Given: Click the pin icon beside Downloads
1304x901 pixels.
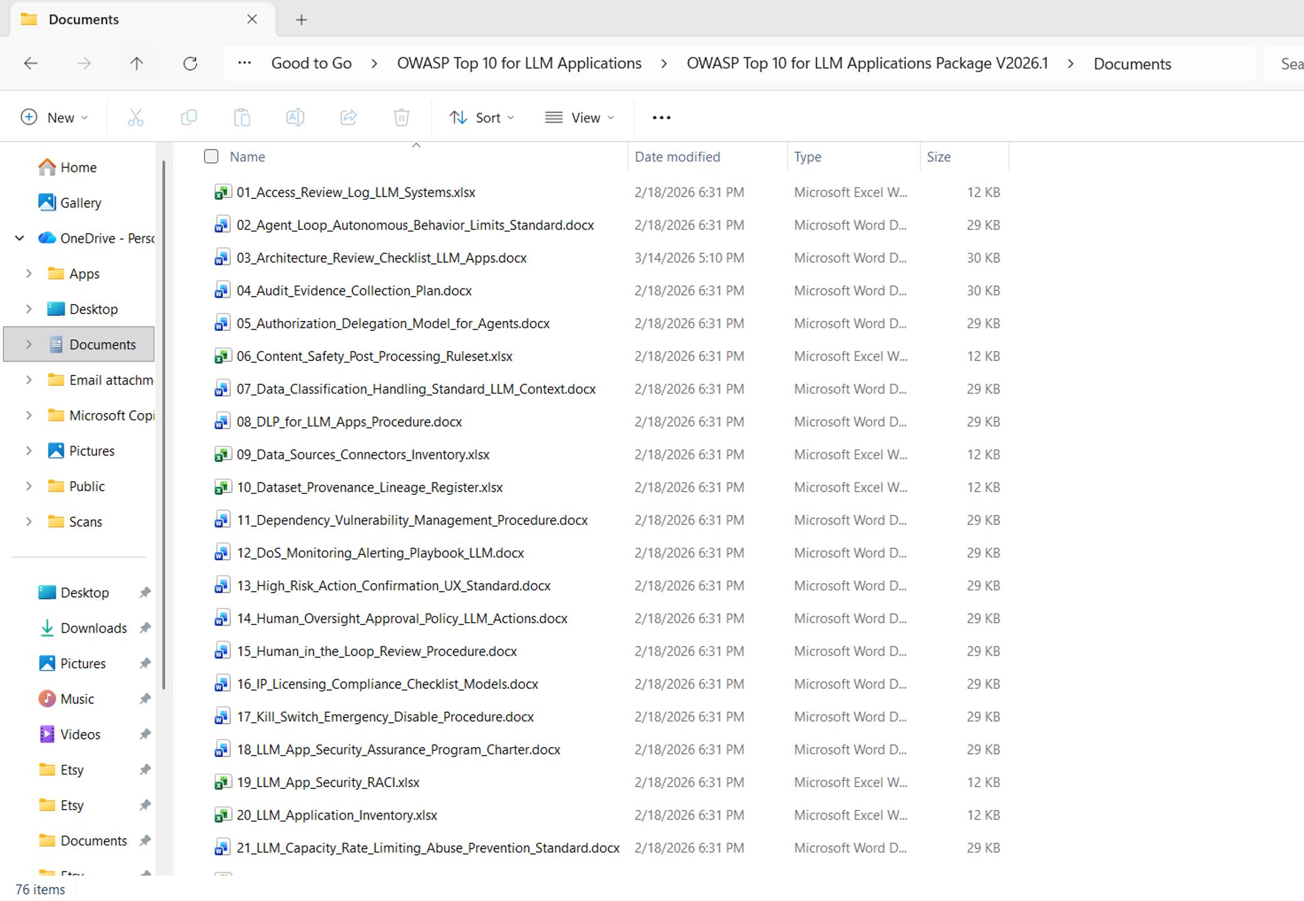Looking at the screenshot, I should [145, 628].
